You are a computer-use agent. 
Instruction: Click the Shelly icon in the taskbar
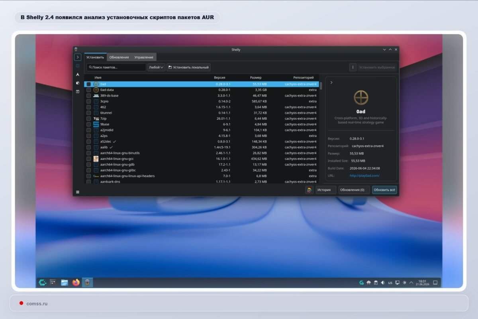[87, 282]
